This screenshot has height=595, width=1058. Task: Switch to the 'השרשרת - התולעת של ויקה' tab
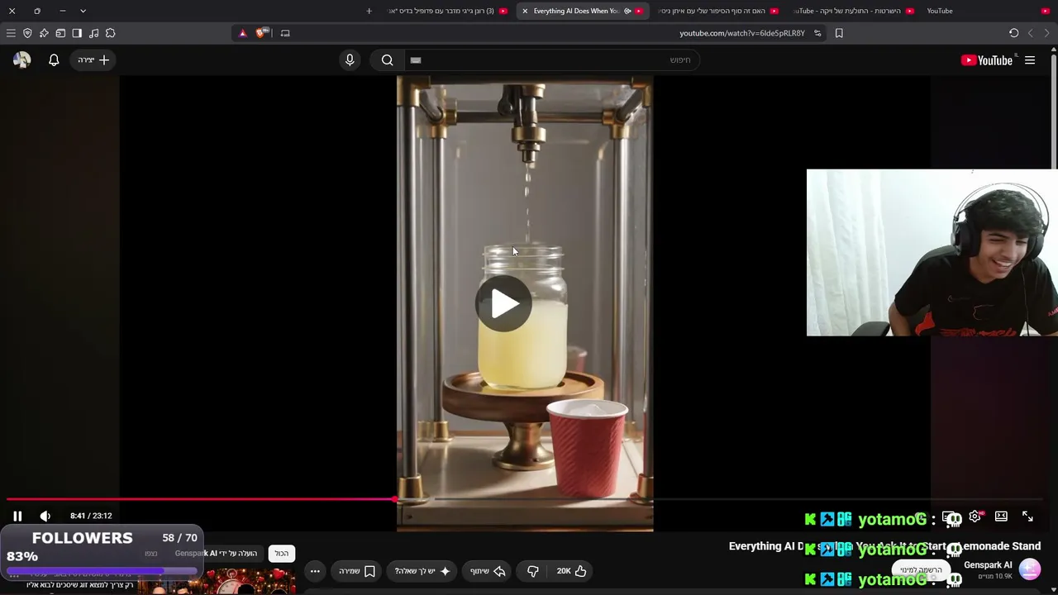tap(853, 11)
